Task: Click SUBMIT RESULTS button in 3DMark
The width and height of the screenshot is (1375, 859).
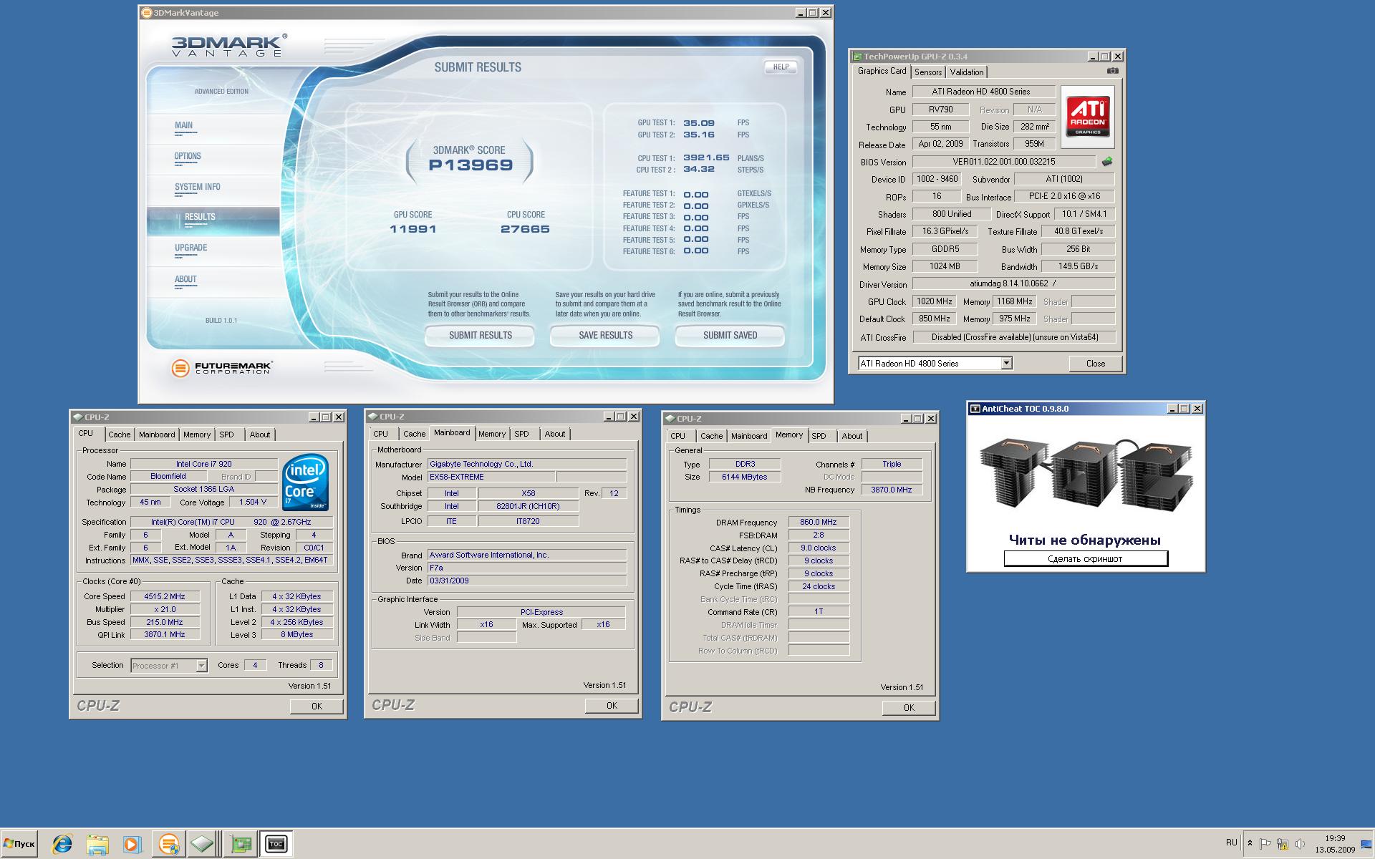Action: click(x=480, y=335)
